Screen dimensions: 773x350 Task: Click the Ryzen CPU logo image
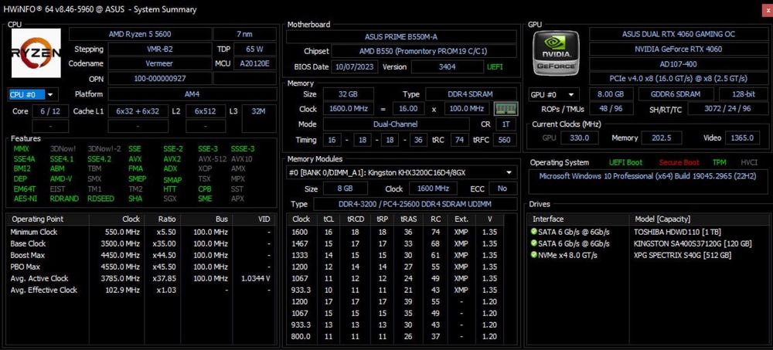tap(36, 53)
